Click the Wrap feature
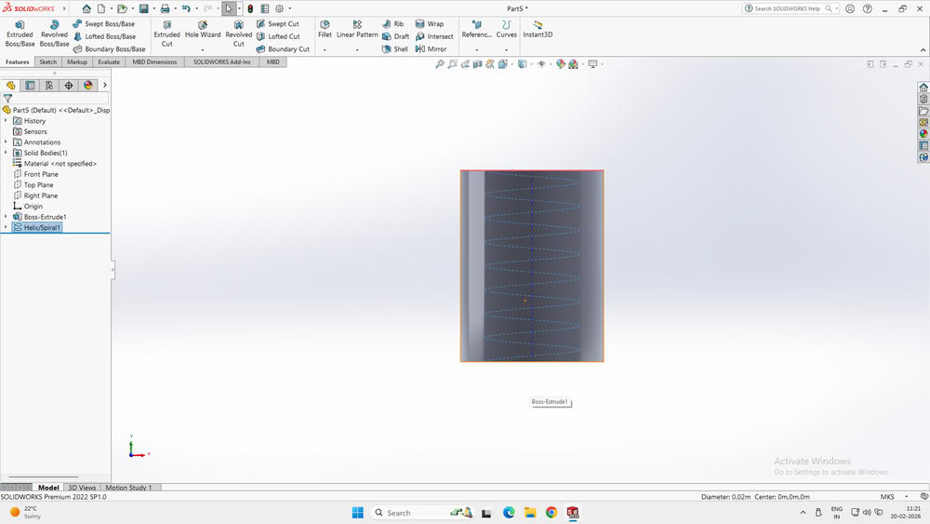 tap(430, 24)
